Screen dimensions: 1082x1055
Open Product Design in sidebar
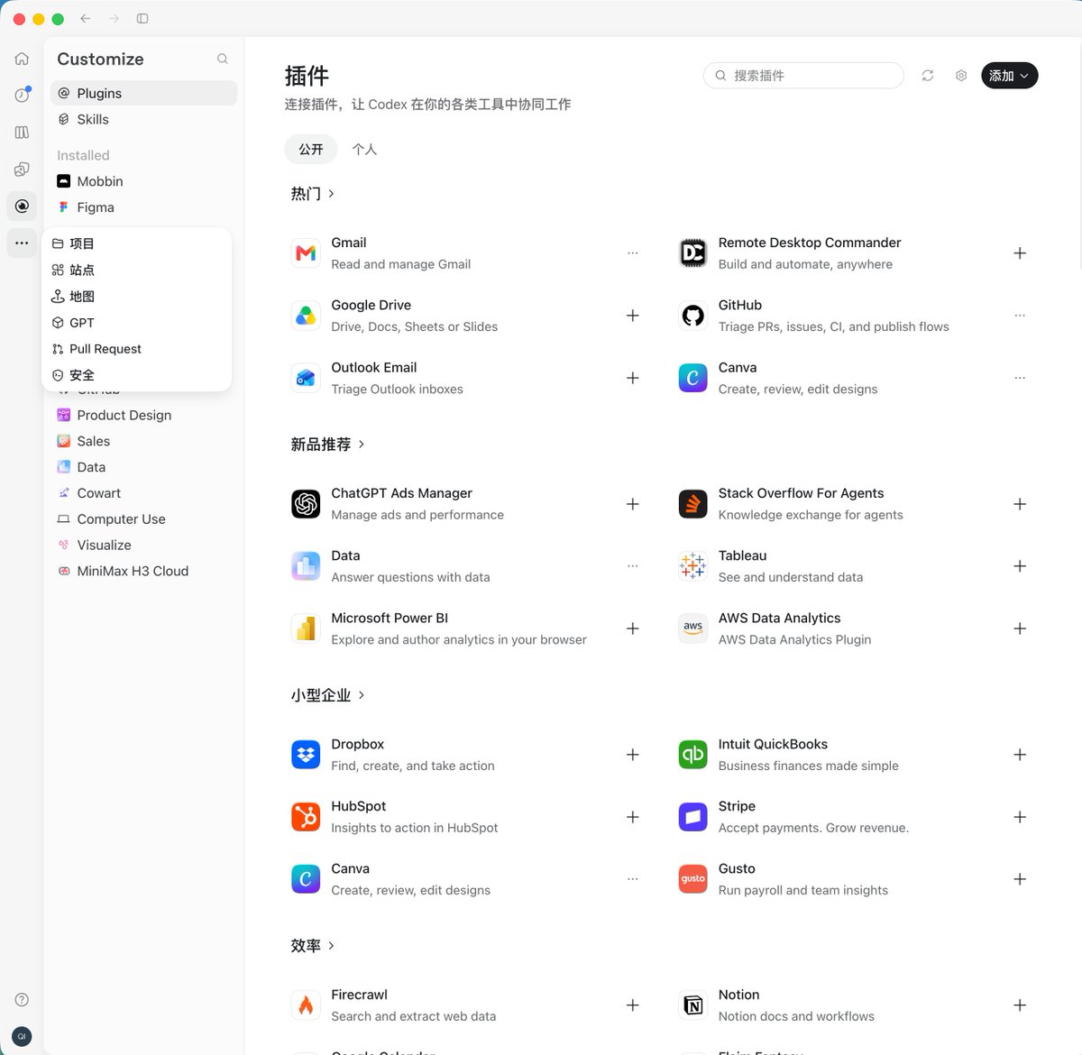tap(143, 415)
